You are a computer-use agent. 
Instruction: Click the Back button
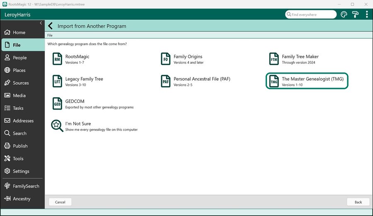click(358, 202)
